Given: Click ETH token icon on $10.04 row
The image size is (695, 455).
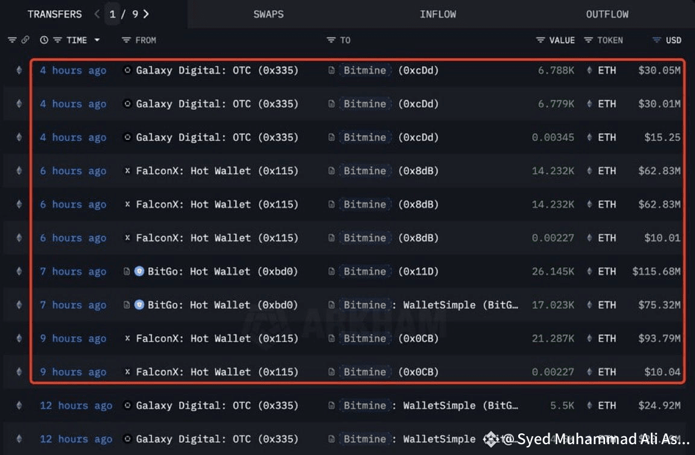Looking at the screenshot, I should click(x=589, y=372).
